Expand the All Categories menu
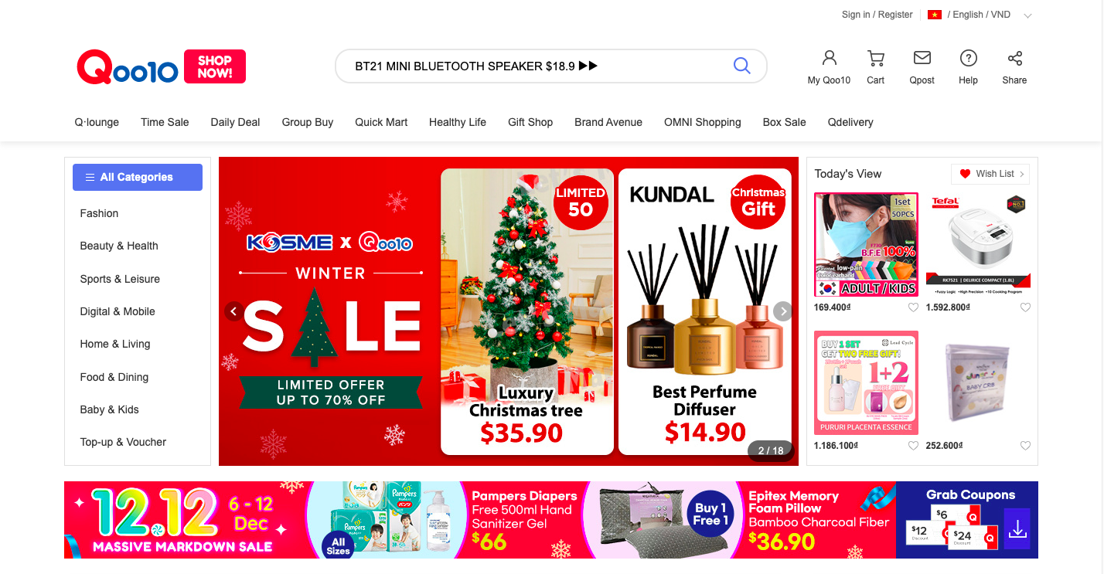Viewport: 1104px width, 574px height. pos(138,177)
